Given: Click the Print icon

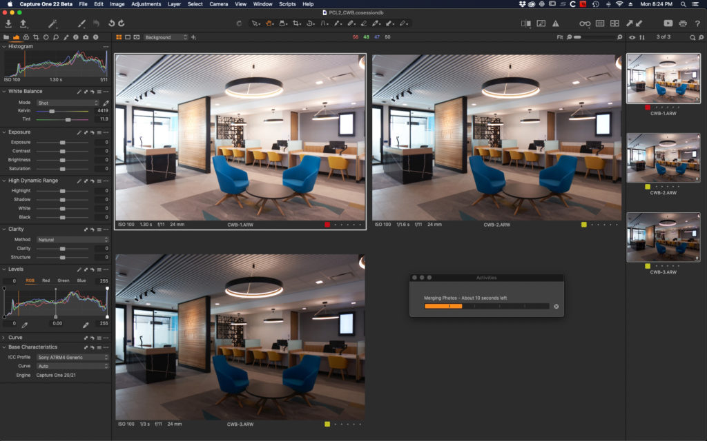Looking at the screenshot, I should tap(683, 23).
